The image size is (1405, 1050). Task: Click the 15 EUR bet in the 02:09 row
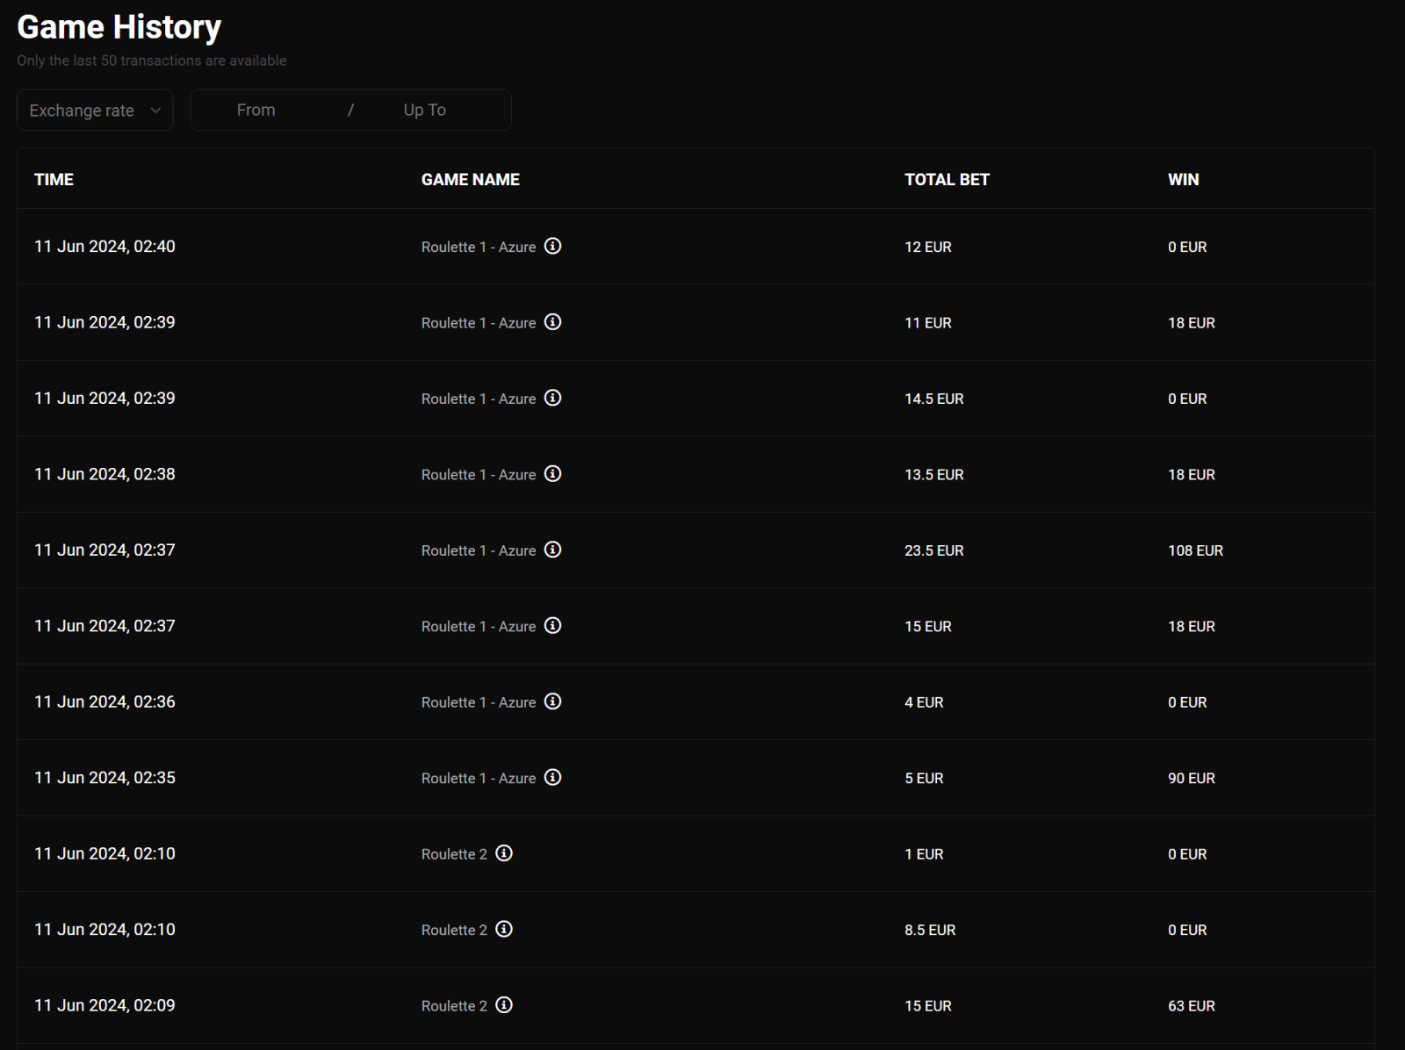pos(927,1006)
